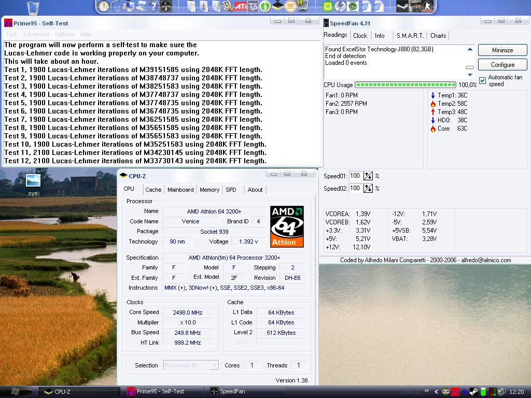
Task: Switch to the Memory tab in CPU-Z
Action: 209,190
